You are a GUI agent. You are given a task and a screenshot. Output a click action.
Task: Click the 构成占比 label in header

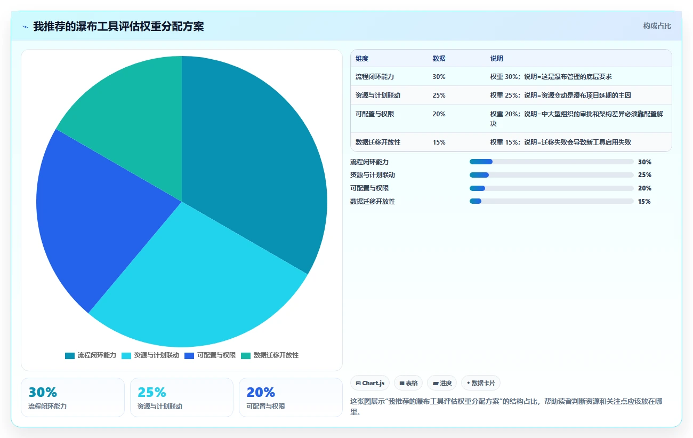657,26
